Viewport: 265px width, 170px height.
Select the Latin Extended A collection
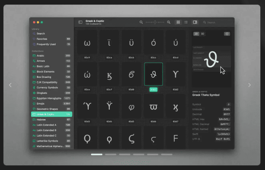pos(51,125)
